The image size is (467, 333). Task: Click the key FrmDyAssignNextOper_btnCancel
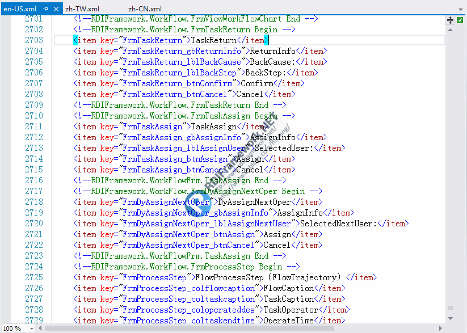coord(188,245)
